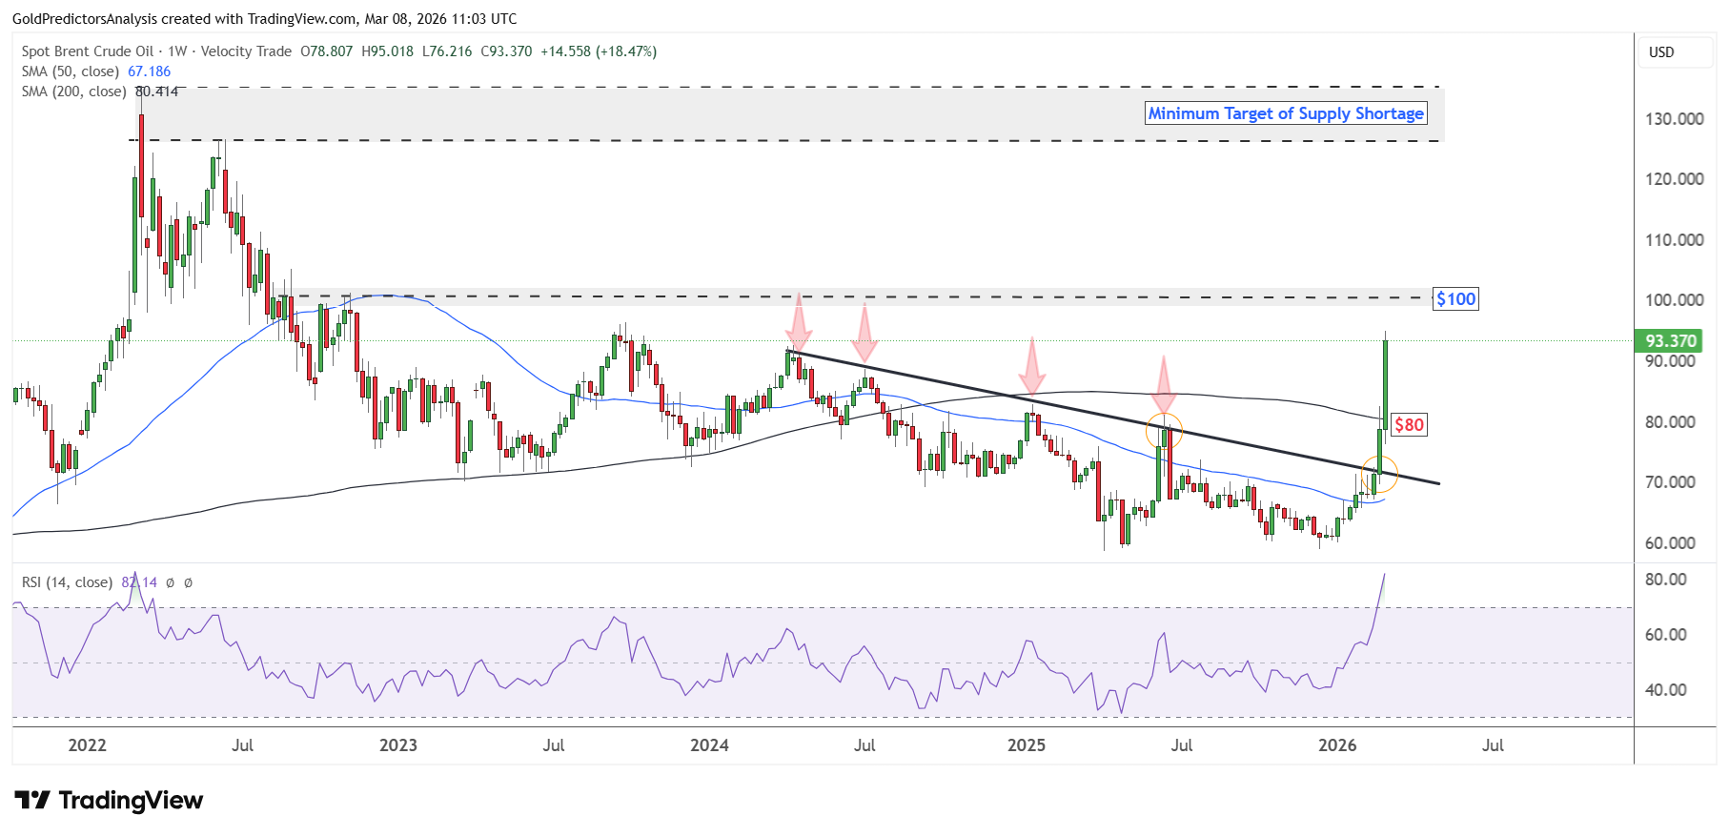Click 110.000 on the price axis

click(1675, 240)
